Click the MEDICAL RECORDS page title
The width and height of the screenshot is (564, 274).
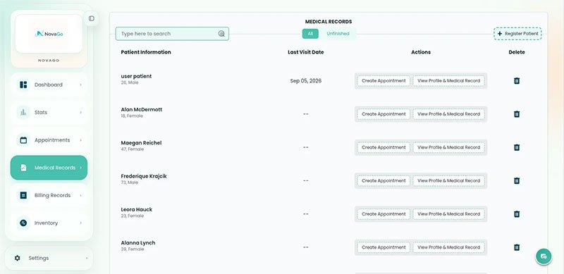[329, 22]
